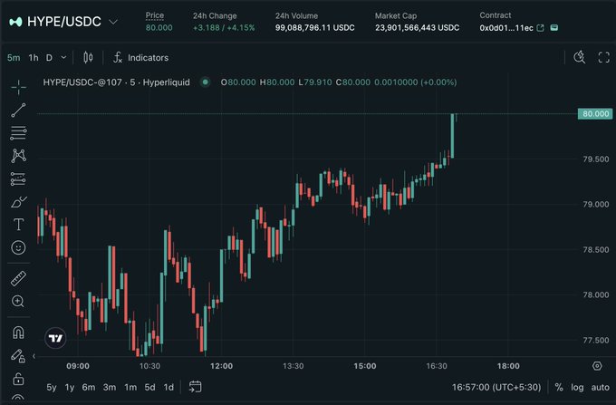Screen dimensions: 616x405
Task: Expand the HYPE/USDC pair selector
Action: [x=113, y=22]
